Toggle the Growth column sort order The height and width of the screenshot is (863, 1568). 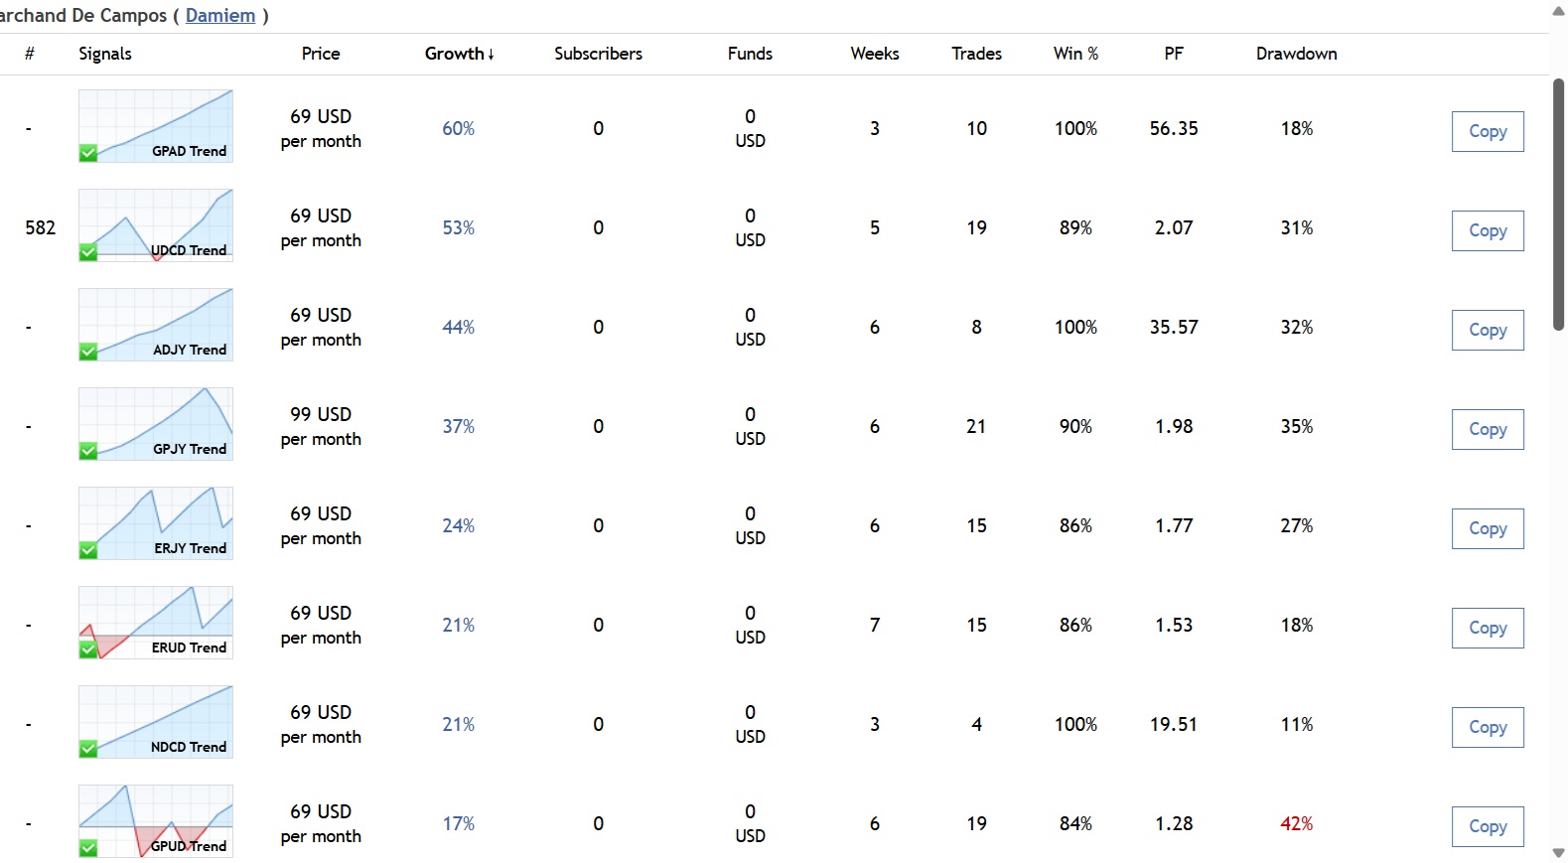coord(459,54)
